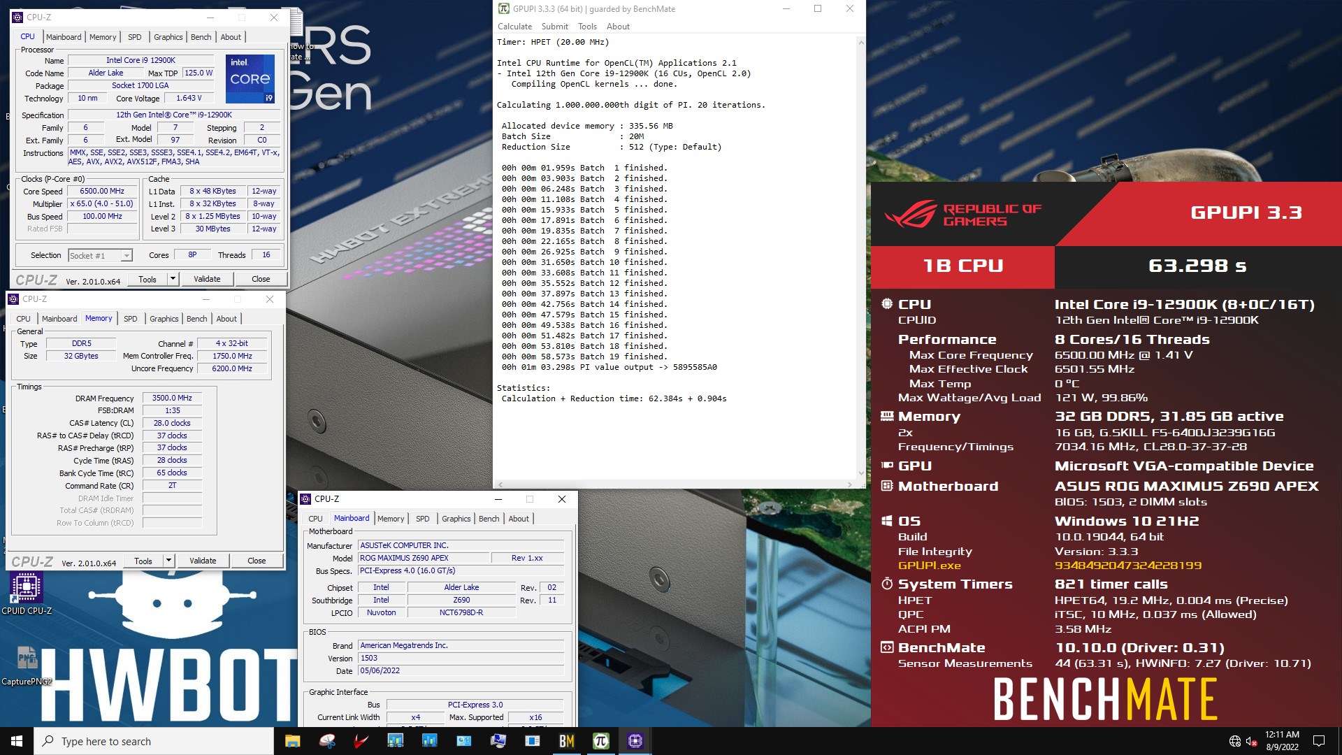Click the Multiplier x 65.0 value
This screenshot has height=755, width=1342.
[x=102, y=203]
